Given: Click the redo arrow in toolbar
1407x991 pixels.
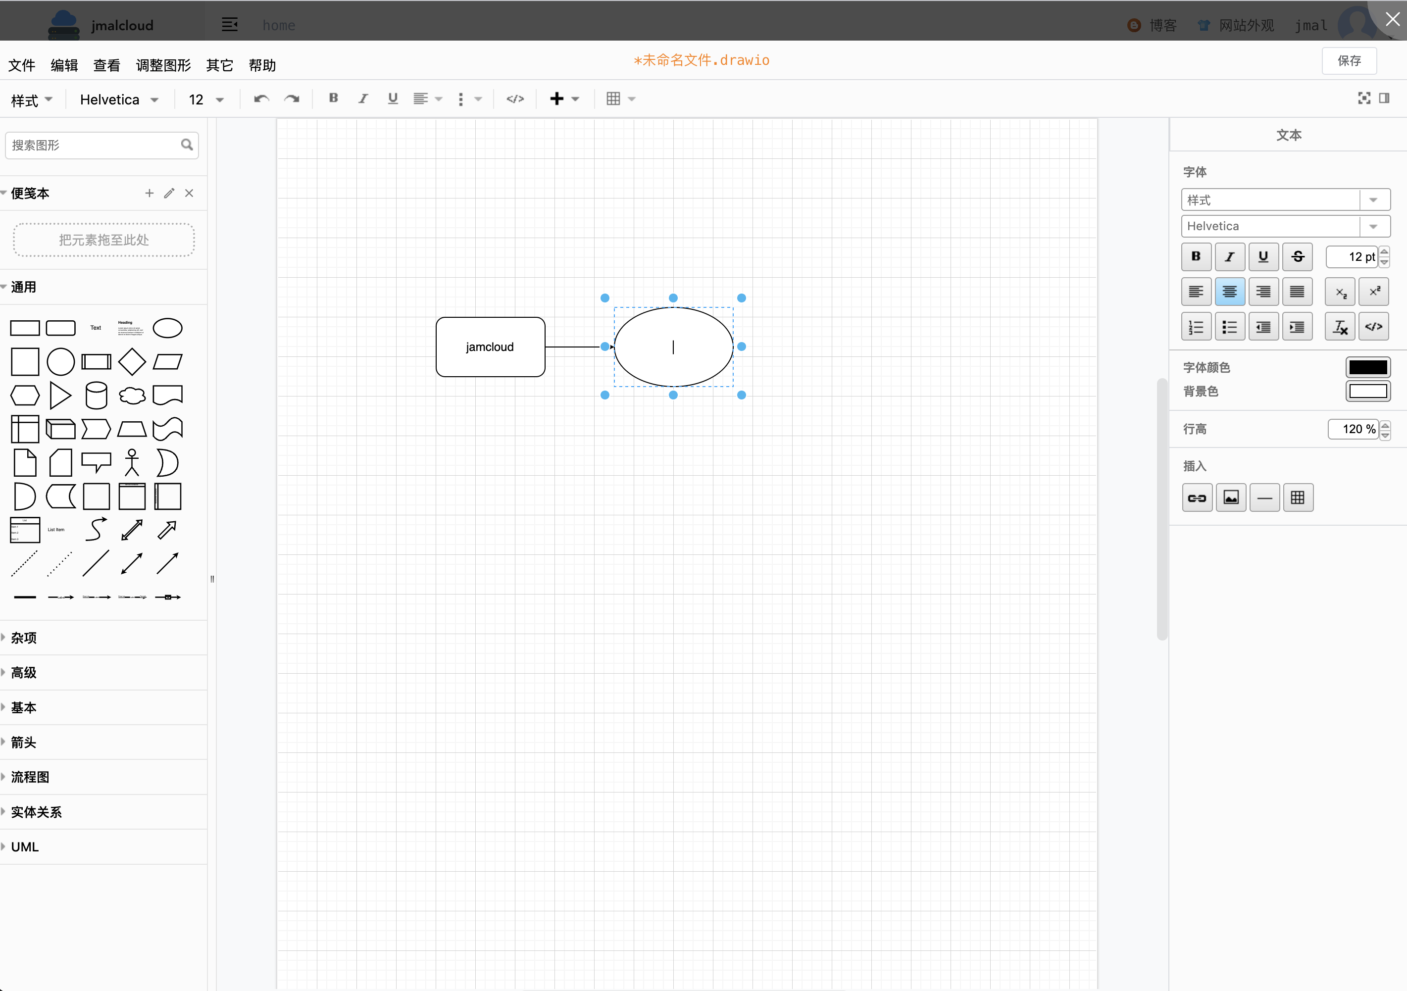Looking at the screenshot, I should [292, 99].
